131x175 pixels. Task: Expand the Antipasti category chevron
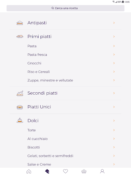pyautogui.click(x=114, y=23)
